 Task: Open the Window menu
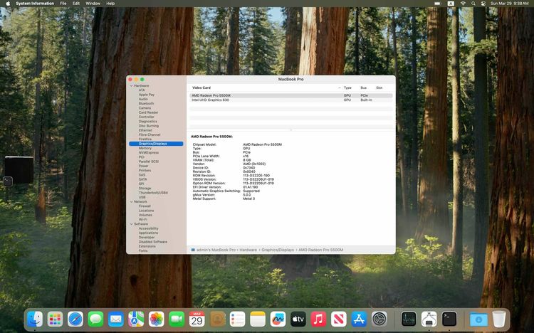click(x=93, y=4)
